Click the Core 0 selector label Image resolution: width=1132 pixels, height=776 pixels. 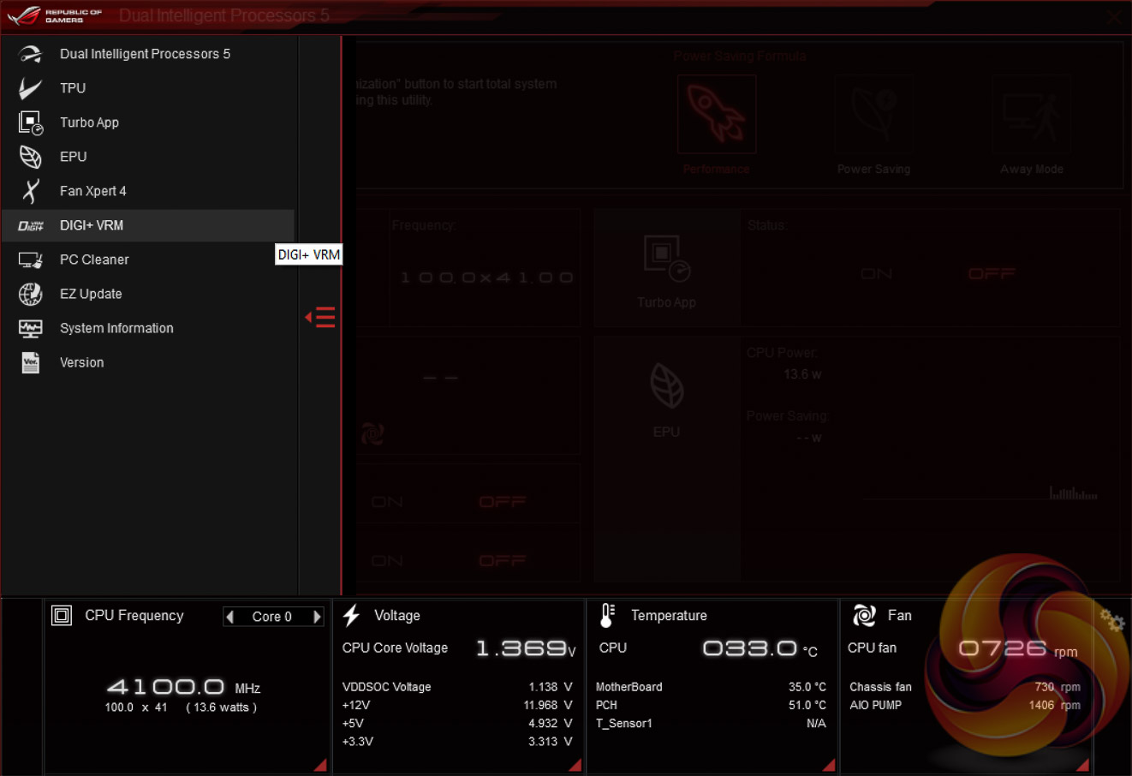272,617
